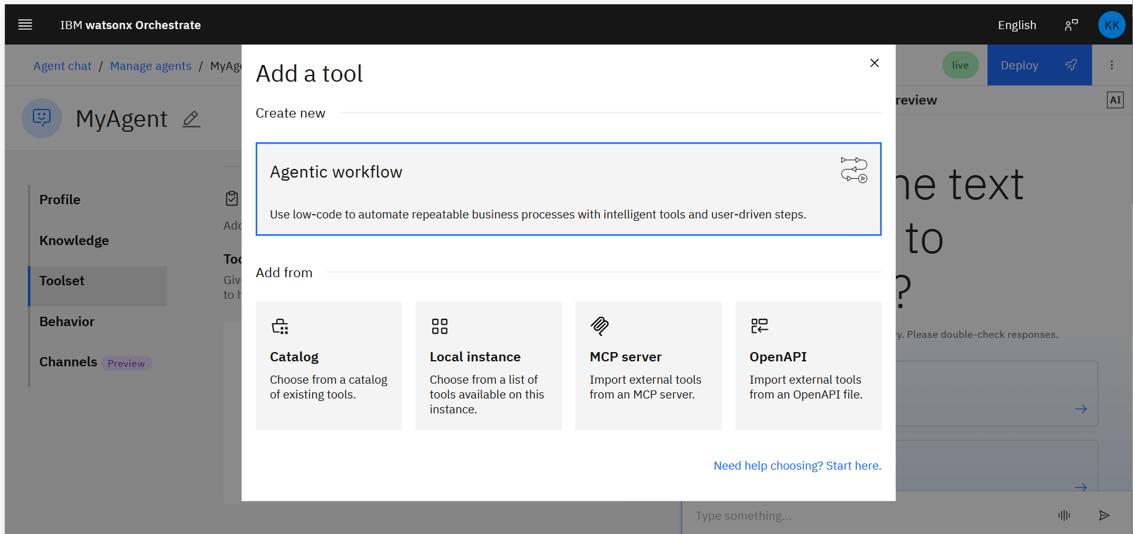
Task: Select the Local instance tile
Action: pyautogui.click(x=488, y=366)
